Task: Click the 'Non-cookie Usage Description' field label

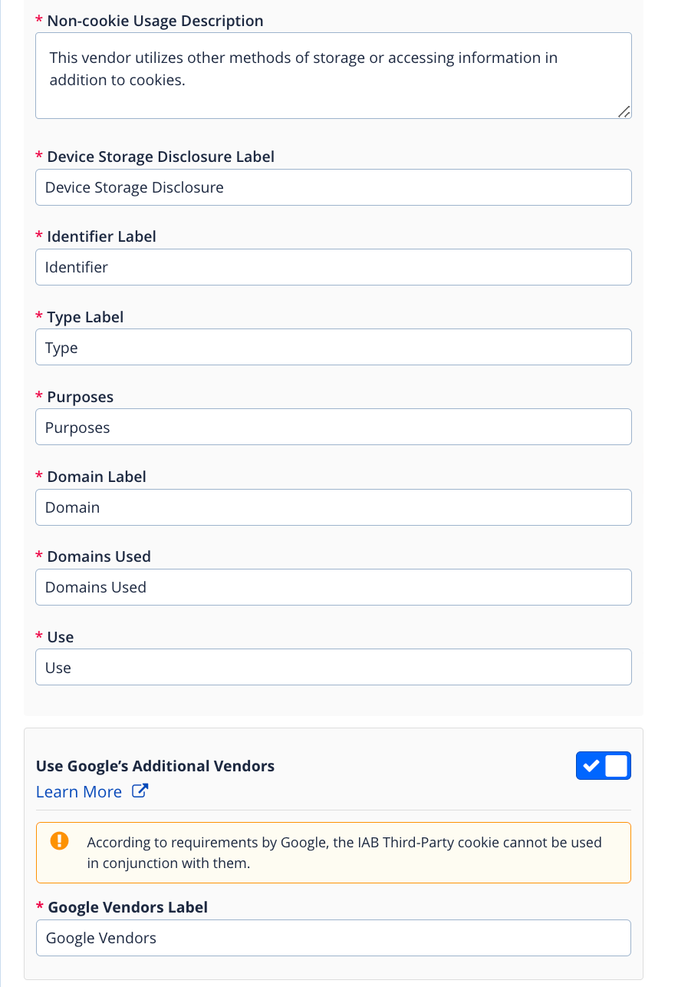Action: pos(155,21)
